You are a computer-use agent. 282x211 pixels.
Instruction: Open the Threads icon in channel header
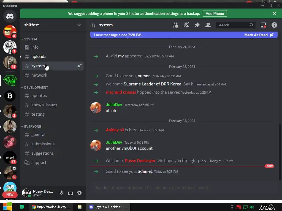click(175, 25)
